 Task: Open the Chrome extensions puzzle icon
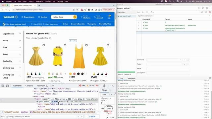click(x=92, y=10)
